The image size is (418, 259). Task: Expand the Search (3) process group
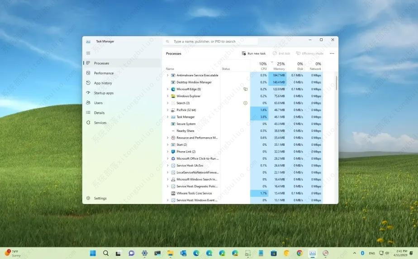click(168, 103)
